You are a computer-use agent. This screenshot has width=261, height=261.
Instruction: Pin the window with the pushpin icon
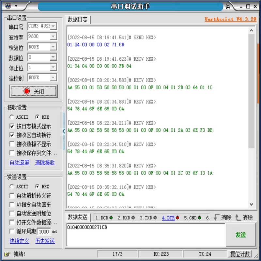(227, 6)
